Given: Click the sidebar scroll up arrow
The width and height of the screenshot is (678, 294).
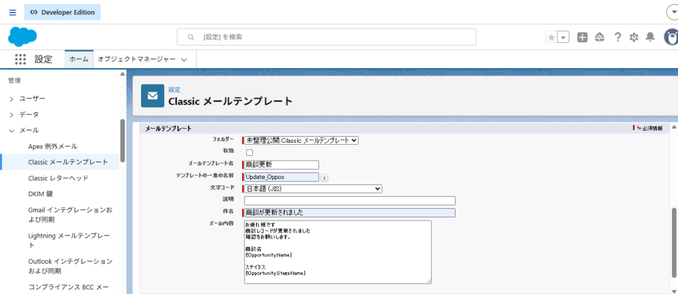Looking at the screenshot, I should 122,74.
